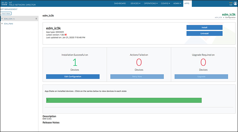
Task: Click the Upgrade Required 0 count
Action: pyautogui.click(x=203, y=62)
